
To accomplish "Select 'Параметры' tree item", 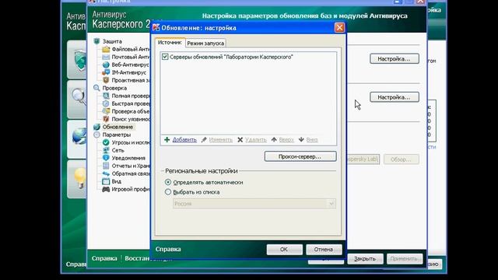I will click(x=116, y=135).
